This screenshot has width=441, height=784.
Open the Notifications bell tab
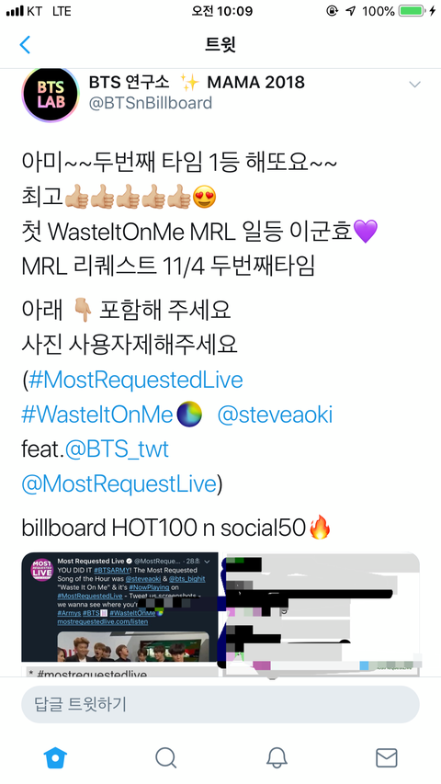277,757
